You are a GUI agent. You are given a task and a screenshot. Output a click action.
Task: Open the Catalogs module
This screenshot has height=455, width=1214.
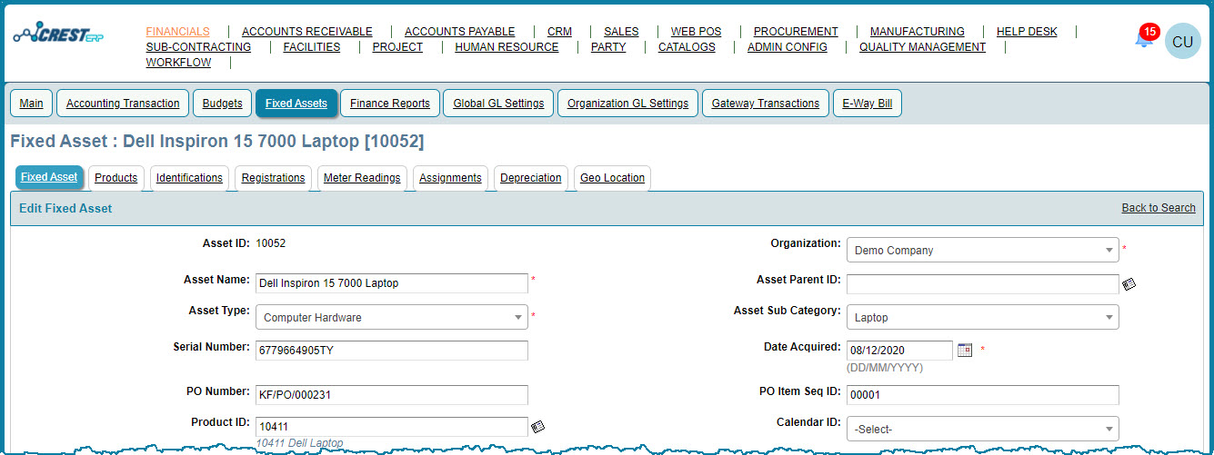[x=687, y=46]
